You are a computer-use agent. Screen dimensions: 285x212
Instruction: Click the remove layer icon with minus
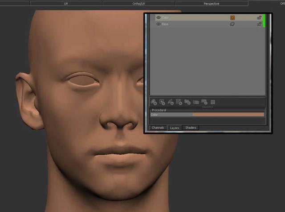204,102
